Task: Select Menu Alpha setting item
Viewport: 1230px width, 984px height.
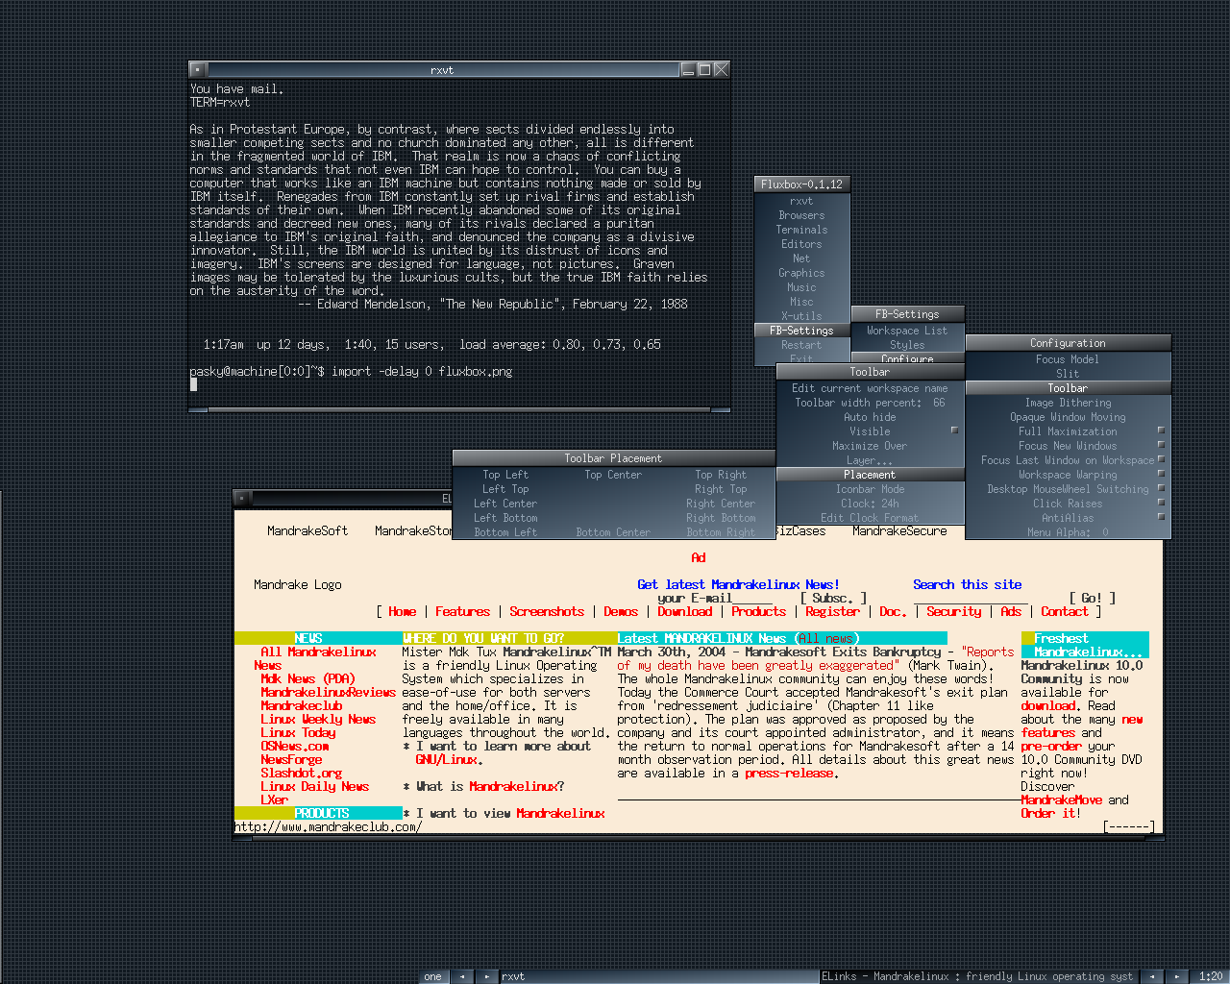Action: coord(1068,532)
